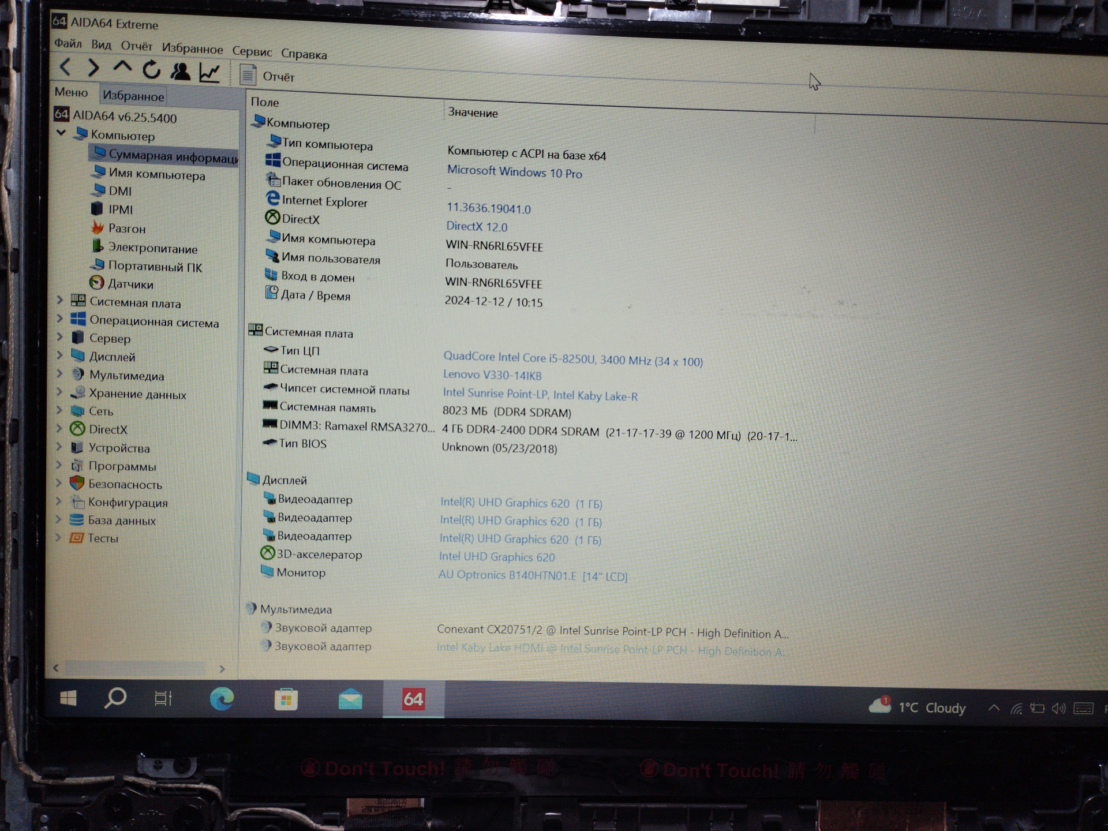This screenshot has height=831, width=1108.
Task: Expand Мультимедиа node in sidebar tree
Action: (59, 373)
